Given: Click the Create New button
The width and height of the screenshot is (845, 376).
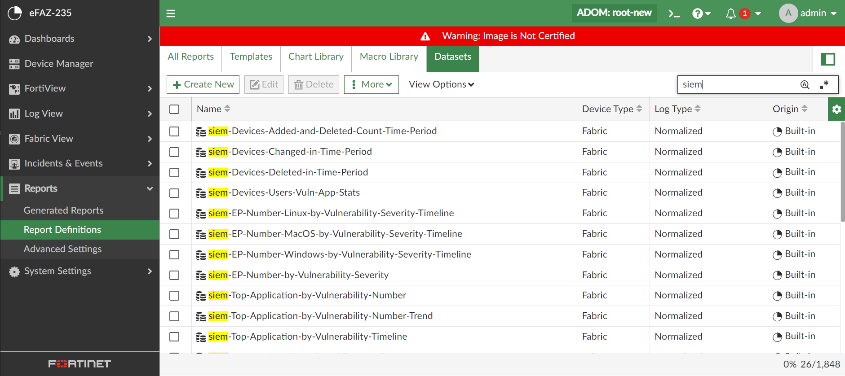Looking at the screenshot, I should pyautogui.click(x=203, y=84).
